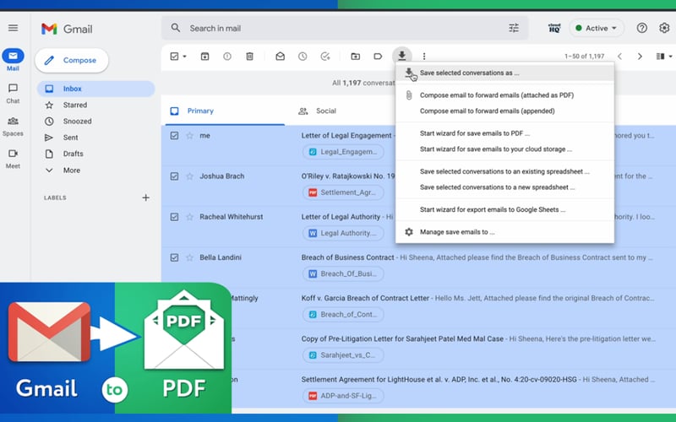Snooze selected conversations clock icon
The width and height of the screenshot is (676, 422).
303,57
